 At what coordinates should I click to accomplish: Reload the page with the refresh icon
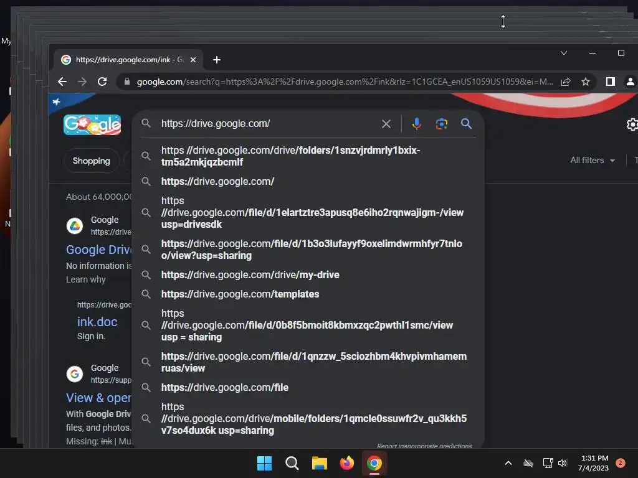click(102, 82)
